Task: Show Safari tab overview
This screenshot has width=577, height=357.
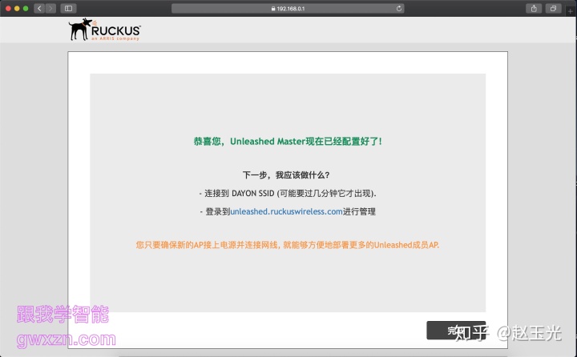Action: pos(553,9)
